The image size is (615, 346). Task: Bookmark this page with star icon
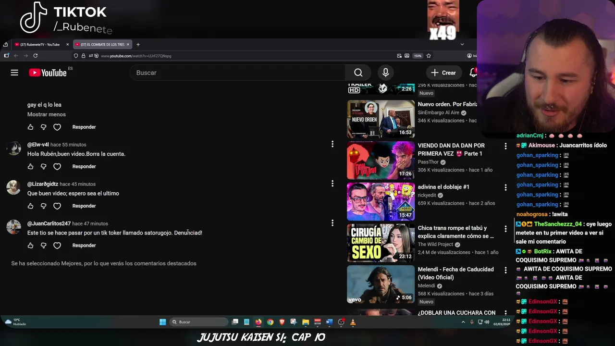(x=429, y=56)
